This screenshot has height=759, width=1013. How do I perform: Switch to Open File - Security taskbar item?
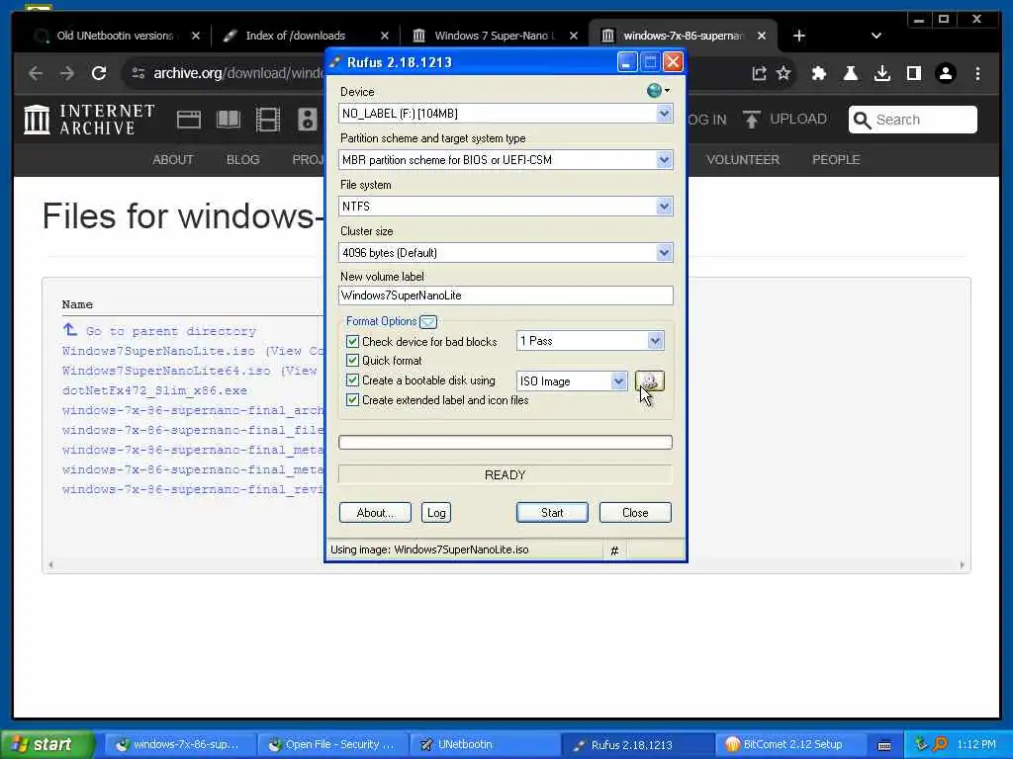(333, 744)
